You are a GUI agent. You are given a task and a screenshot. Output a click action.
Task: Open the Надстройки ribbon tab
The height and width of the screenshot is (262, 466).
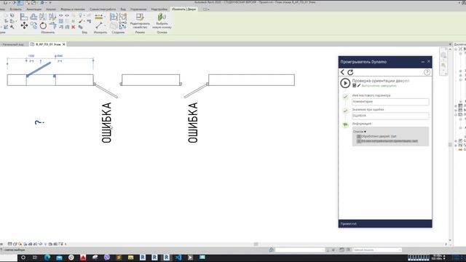pos(159,9)
